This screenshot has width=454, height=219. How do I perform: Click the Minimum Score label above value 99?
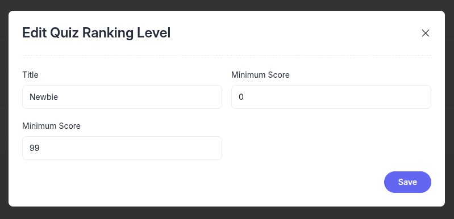point(51,126)
